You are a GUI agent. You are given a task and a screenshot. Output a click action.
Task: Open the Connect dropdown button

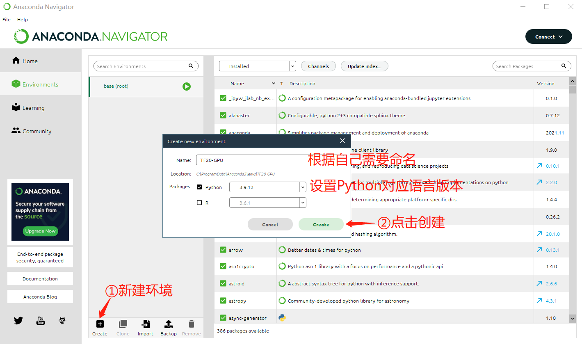(x=548, y=36)
